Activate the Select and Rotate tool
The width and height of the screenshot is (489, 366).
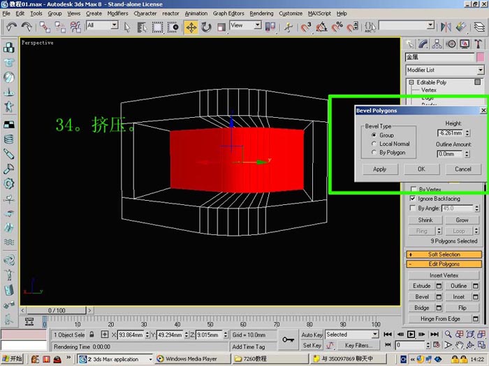tap(206, 27)
